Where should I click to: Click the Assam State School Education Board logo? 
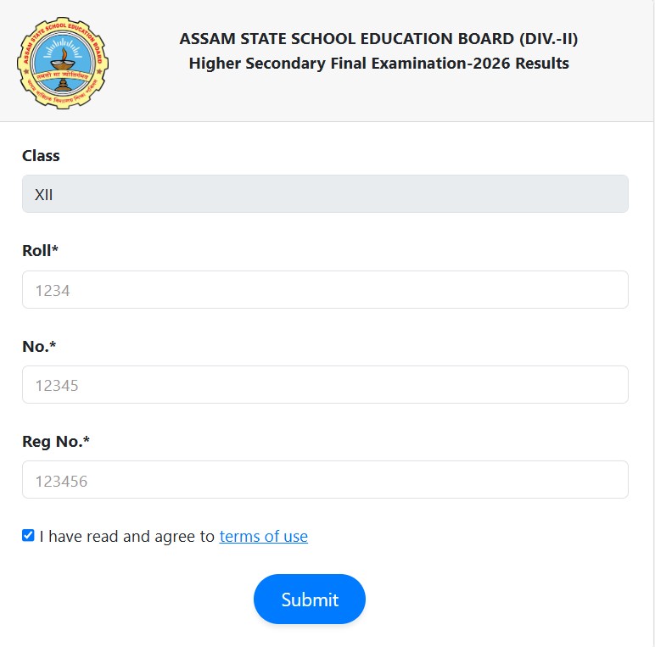point(63,63)
